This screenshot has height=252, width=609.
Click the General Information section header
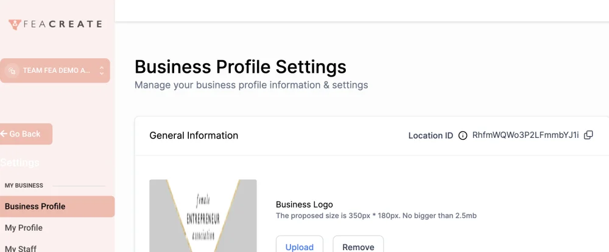[x=194, y=135]
